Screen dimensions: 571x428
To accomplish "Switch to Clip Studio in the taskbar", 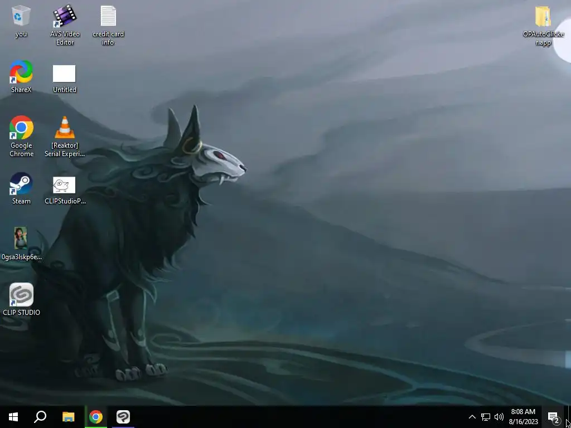I will 123,417.
